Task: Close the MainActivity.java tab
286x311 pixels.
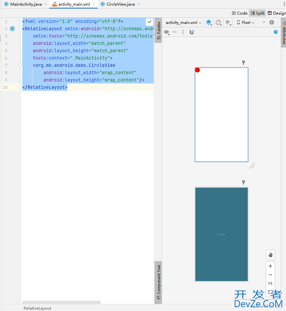Action: click(46, 4)
